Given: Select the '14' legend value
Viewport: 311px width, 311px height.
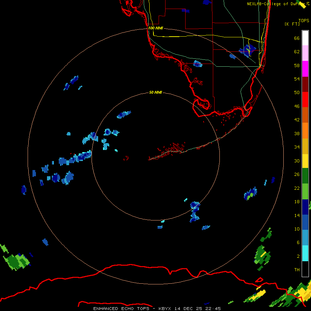Looking at the screenshot, I should click(297, 215).
